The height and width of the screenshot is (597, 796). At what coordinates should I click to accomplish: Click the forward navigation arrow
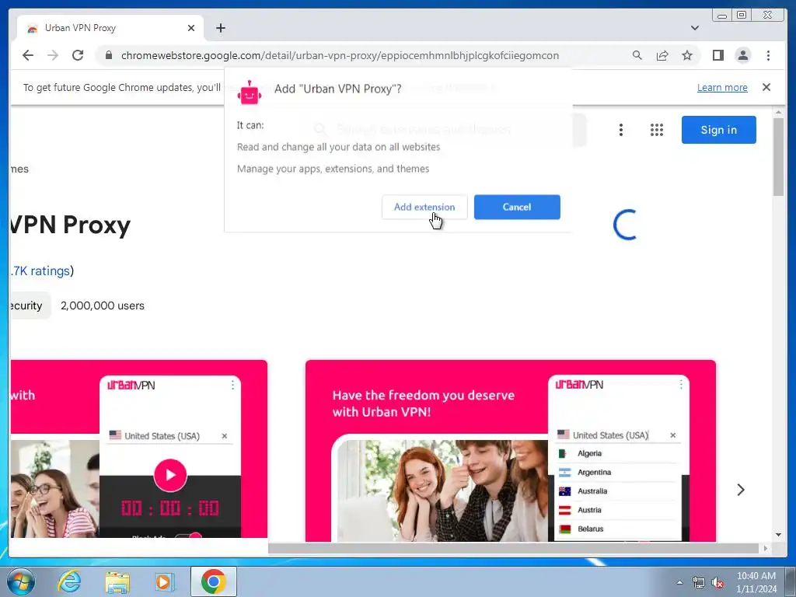(53, 55)
